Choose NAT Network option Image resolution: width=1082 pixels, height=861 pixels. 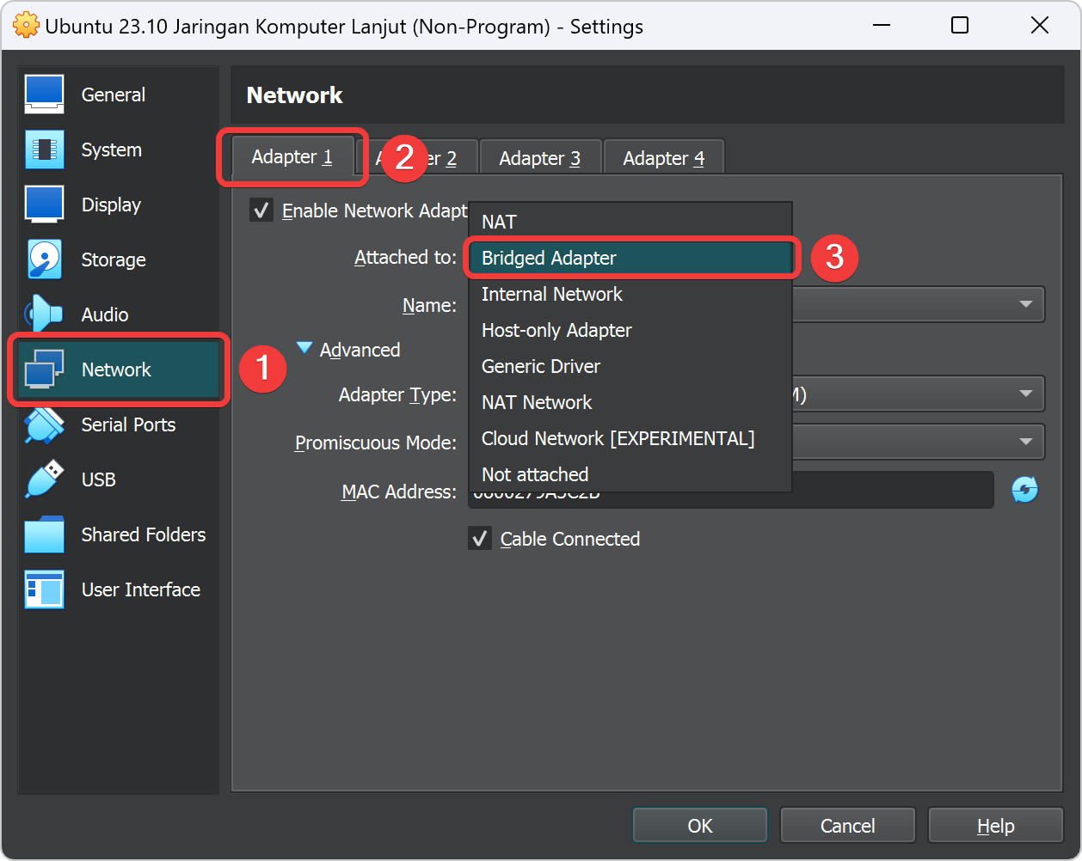coord(630,402)
